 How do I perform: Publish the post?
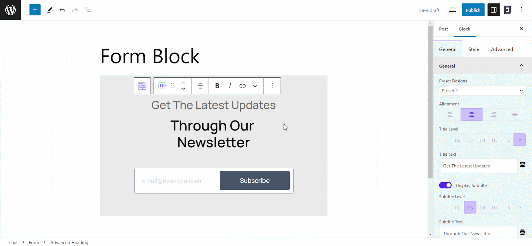pyautogui.click(x=473, y=10)
